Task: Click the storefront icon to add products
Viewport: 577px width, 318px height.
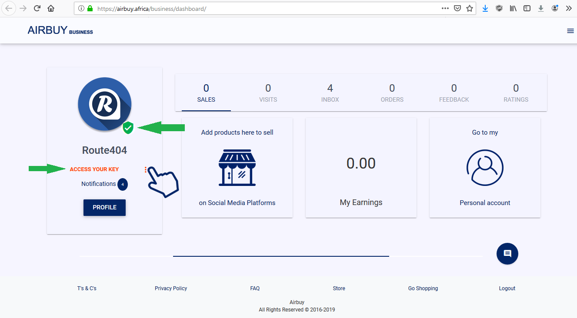Action: pyautogui.click(x=237, y=168)
